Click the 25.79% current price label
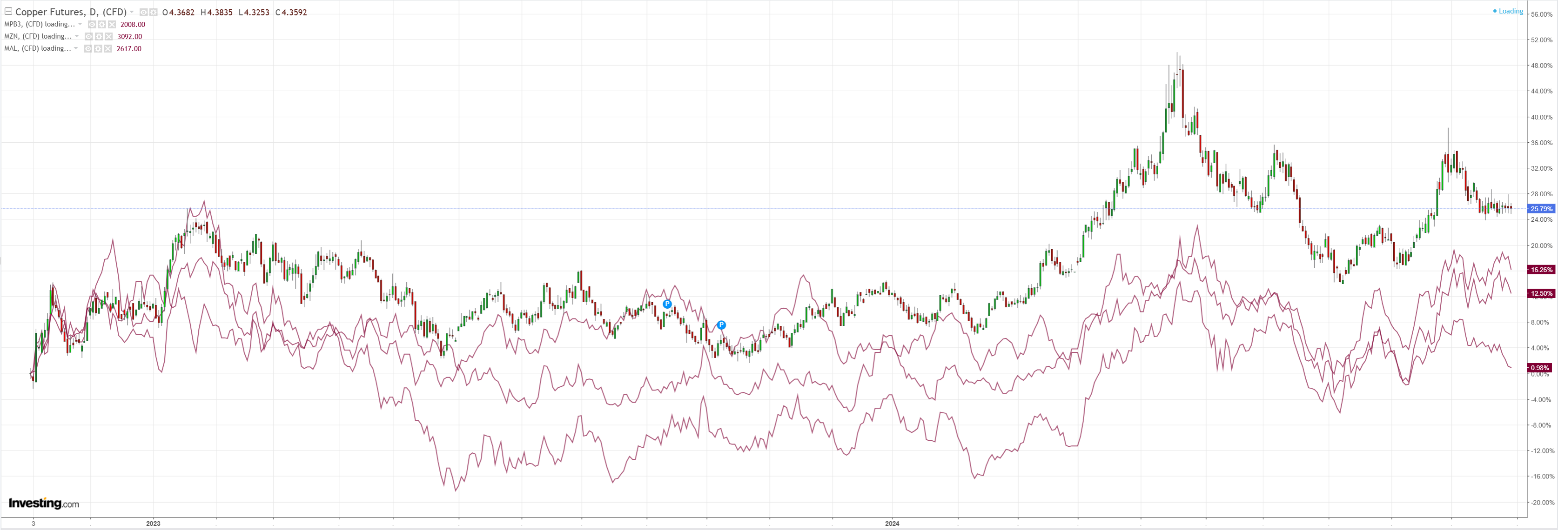Viewport: 1558px width, 530px height. (1540, 208)
